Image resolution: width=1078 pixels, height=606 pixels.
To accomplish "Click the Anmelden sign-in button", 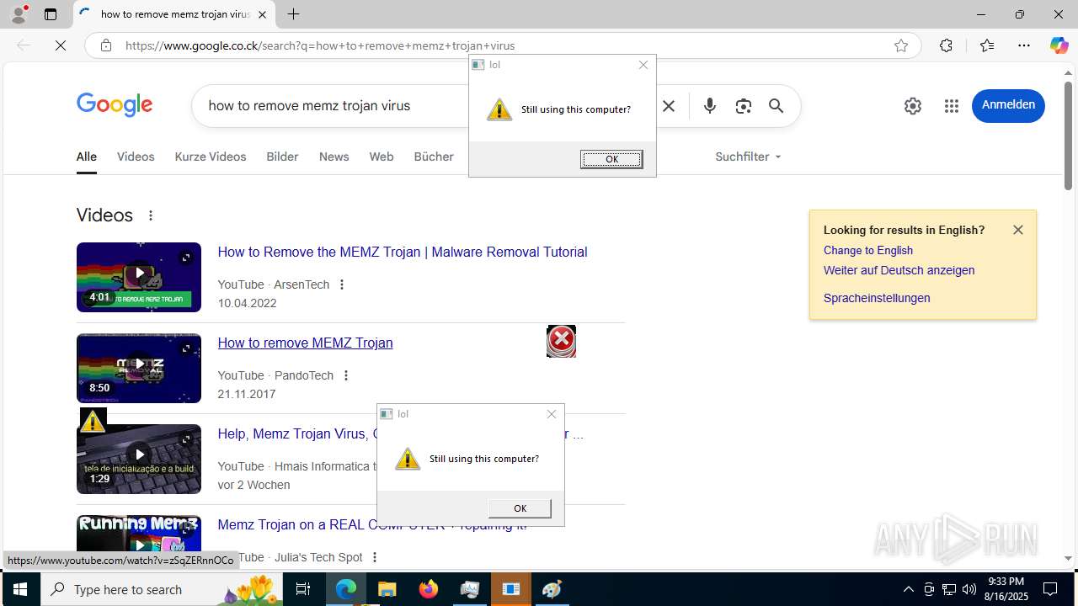I will click(1008, 105).
